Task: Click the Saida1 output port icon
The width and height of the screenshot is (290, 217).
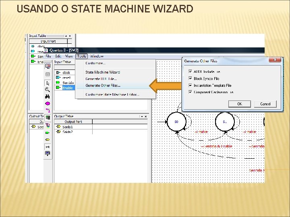Action: tap(58, 127)
